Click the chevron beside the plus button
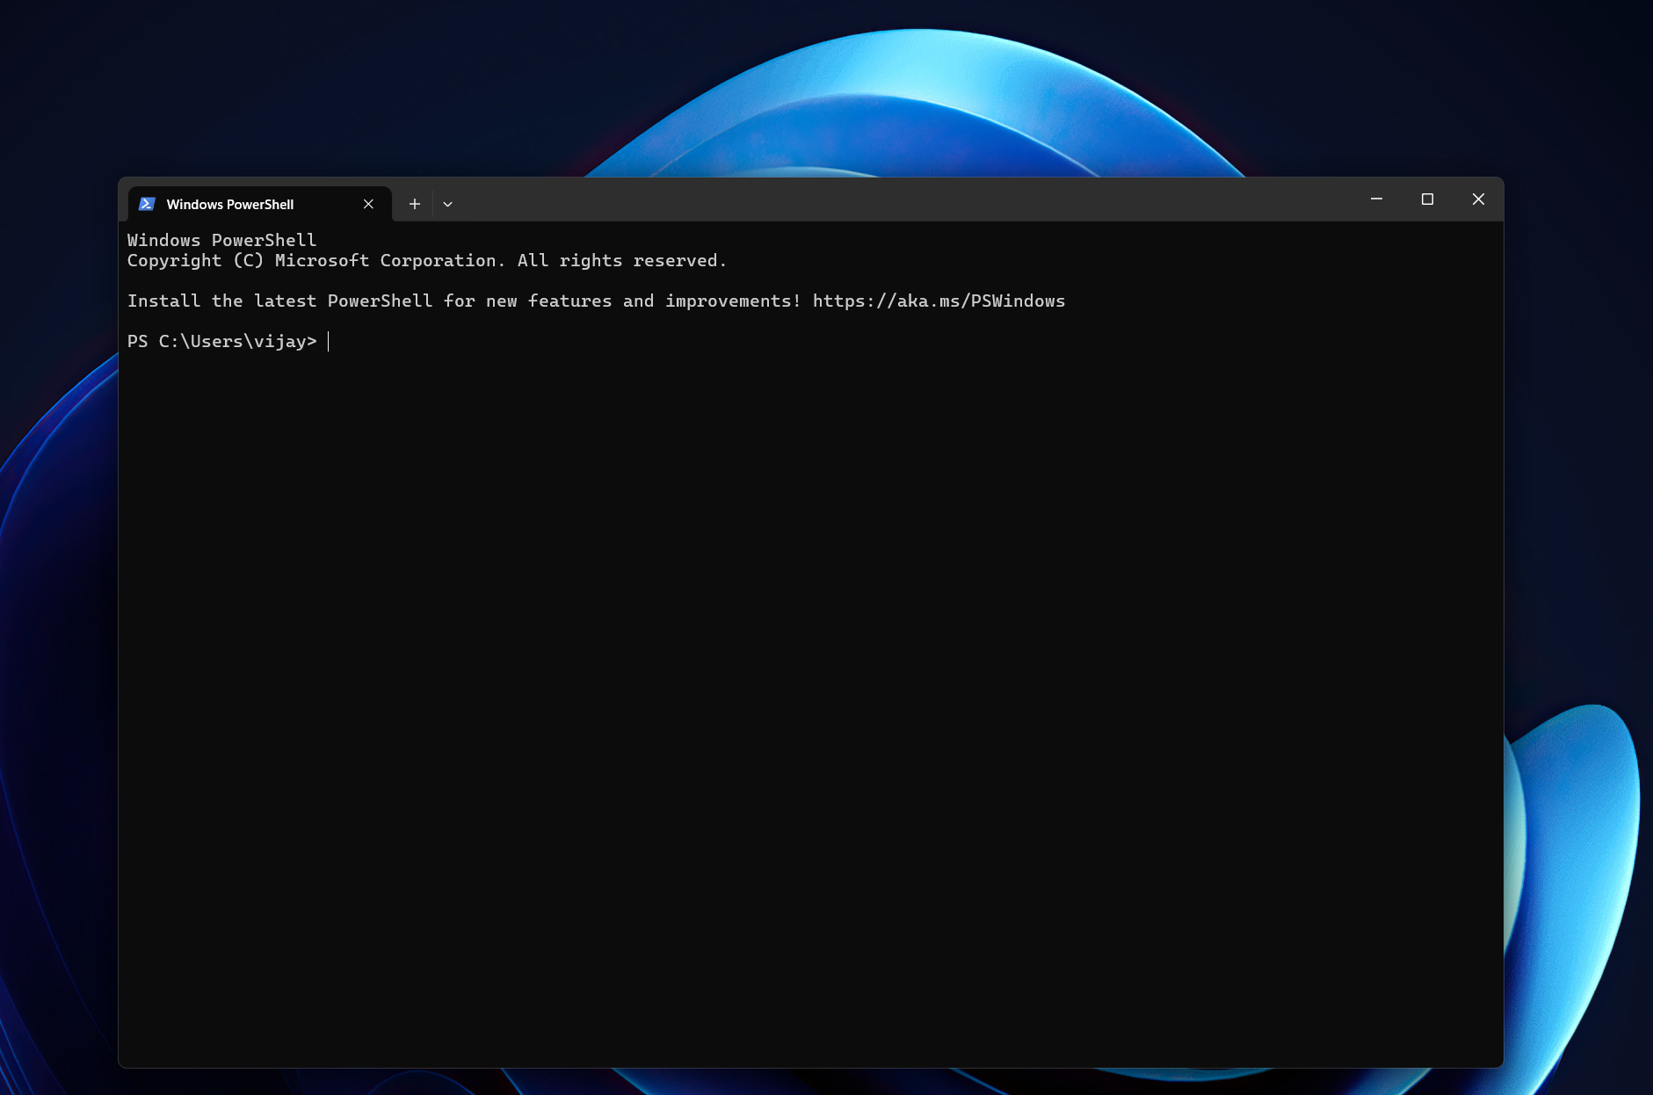Screen dimensions: 1653x1095 click(448, 203)
